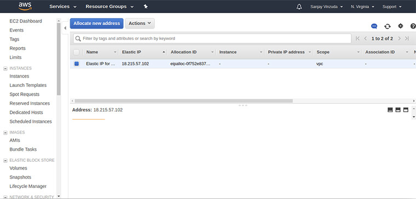Select the Elastic IP 18.215.57.102 row checkbox
This screenshot has width=416, height=199.
pos(77,63)
